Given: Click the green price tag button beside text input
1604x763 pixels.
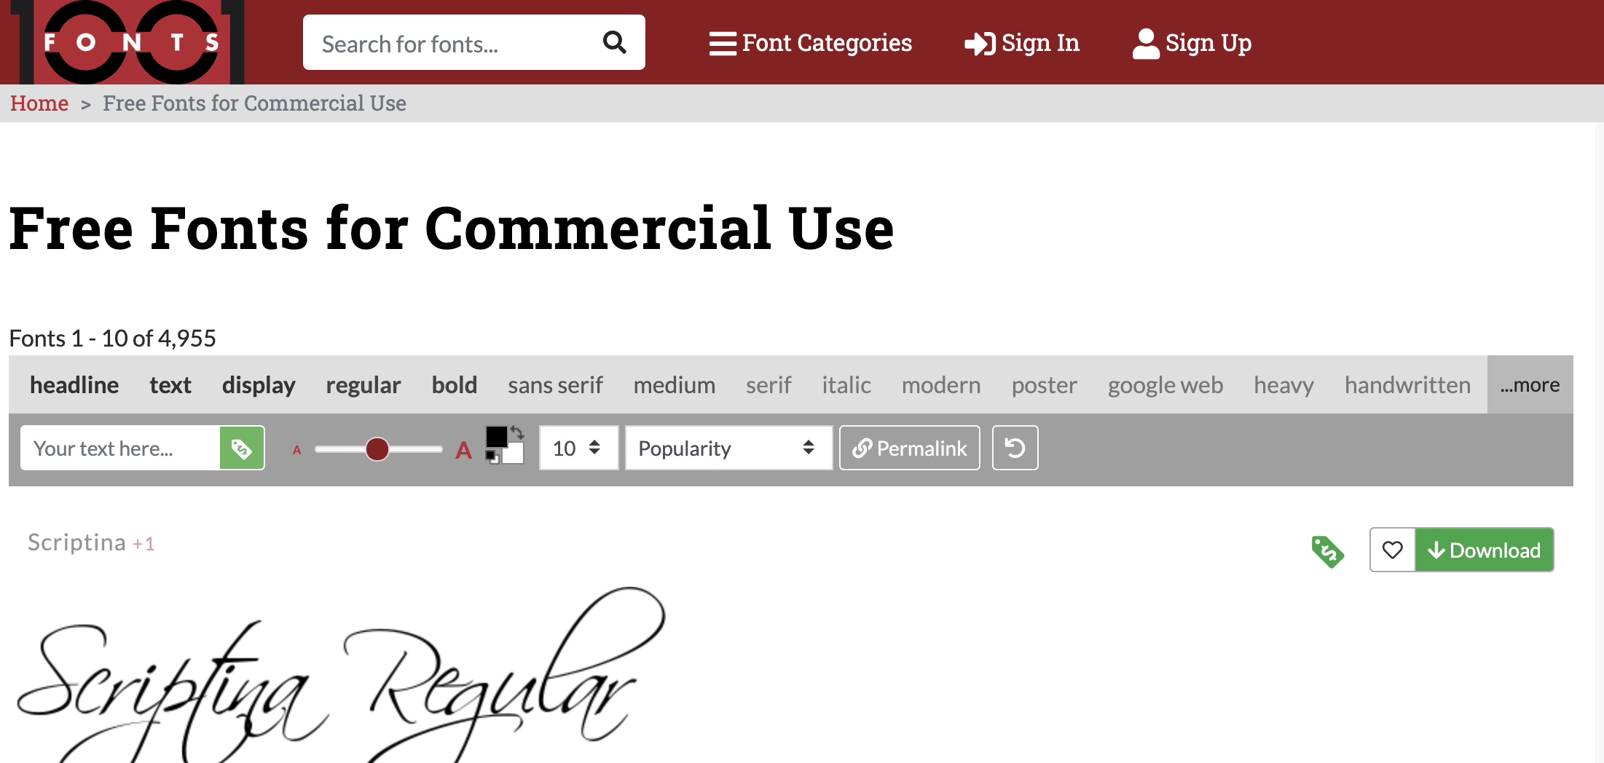Looking at the screenshot, I should coord(242,448).
